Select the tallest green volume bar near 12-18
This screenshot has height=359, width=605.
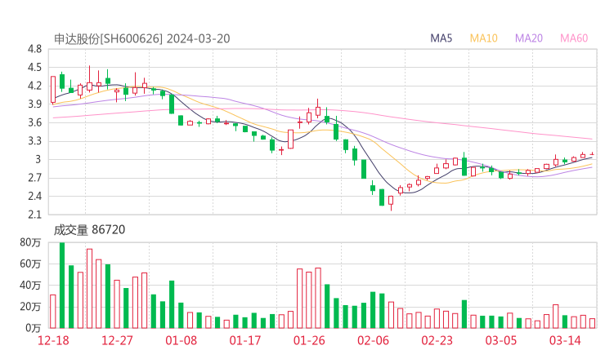(x=62, y=285)
